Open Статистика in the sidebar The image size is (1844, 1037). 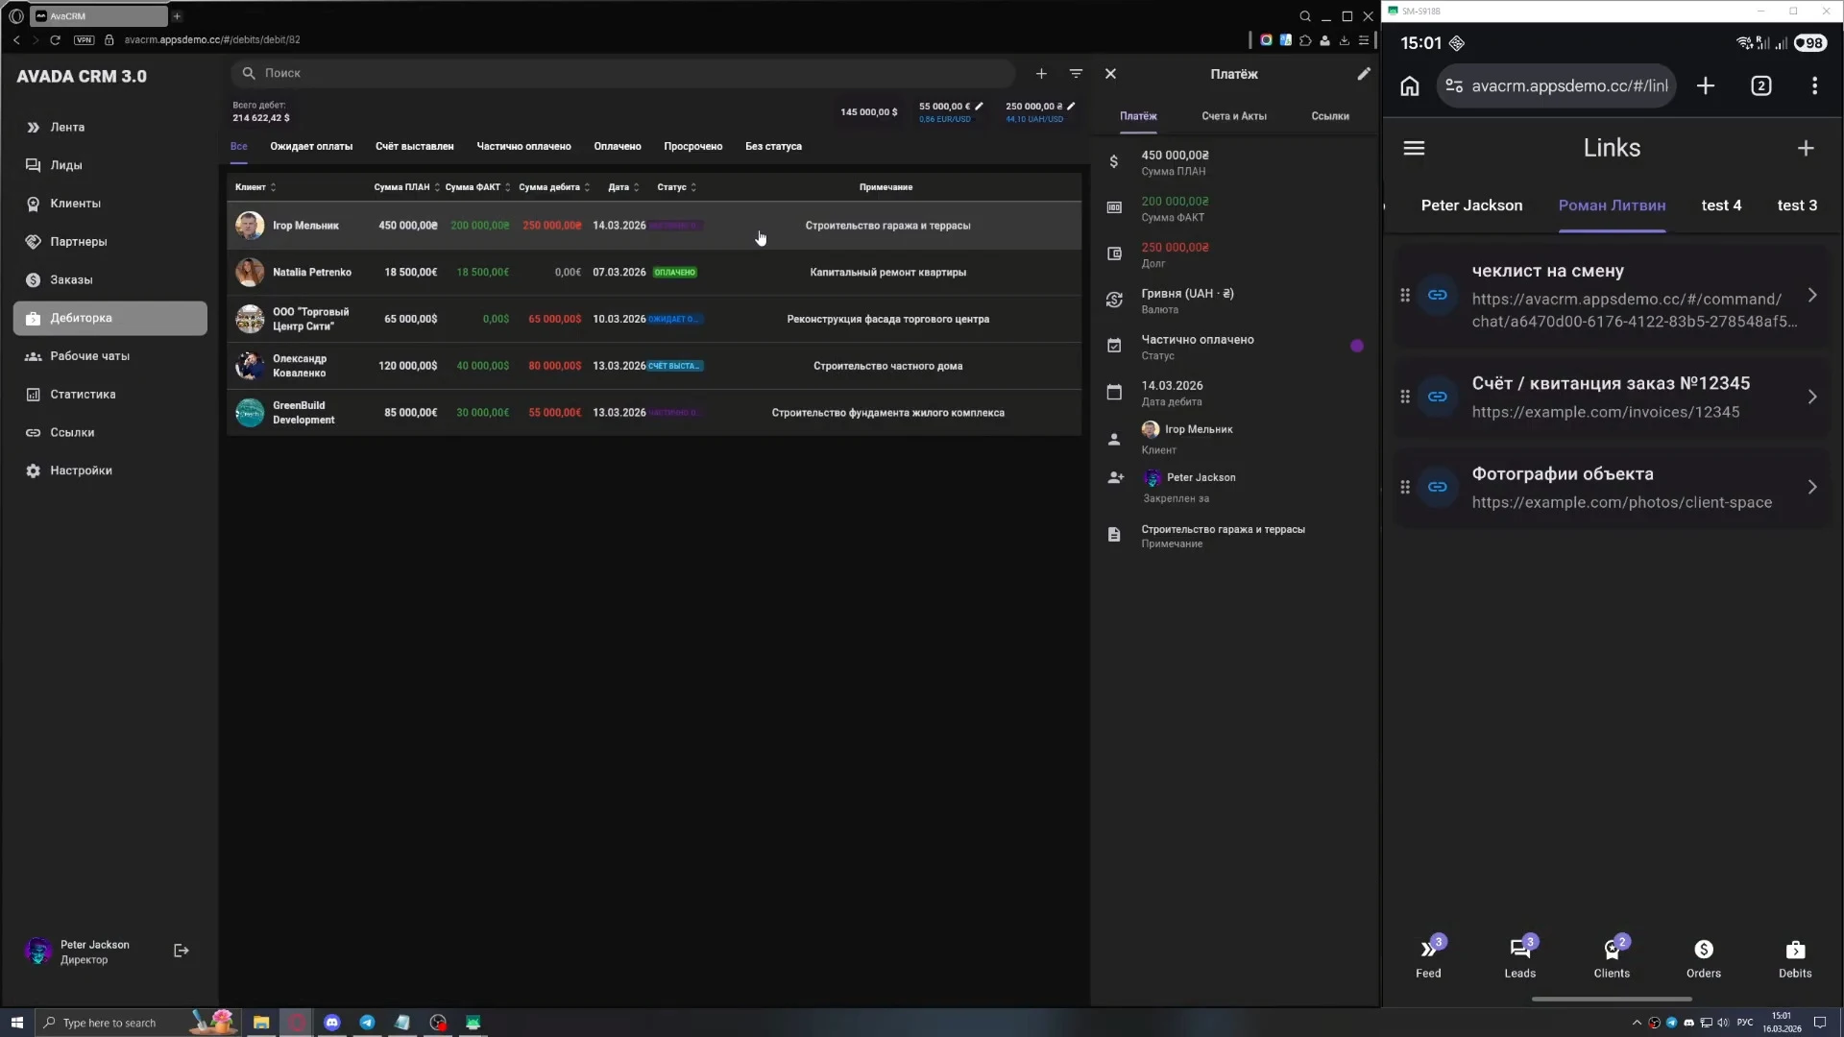[83, 395]
